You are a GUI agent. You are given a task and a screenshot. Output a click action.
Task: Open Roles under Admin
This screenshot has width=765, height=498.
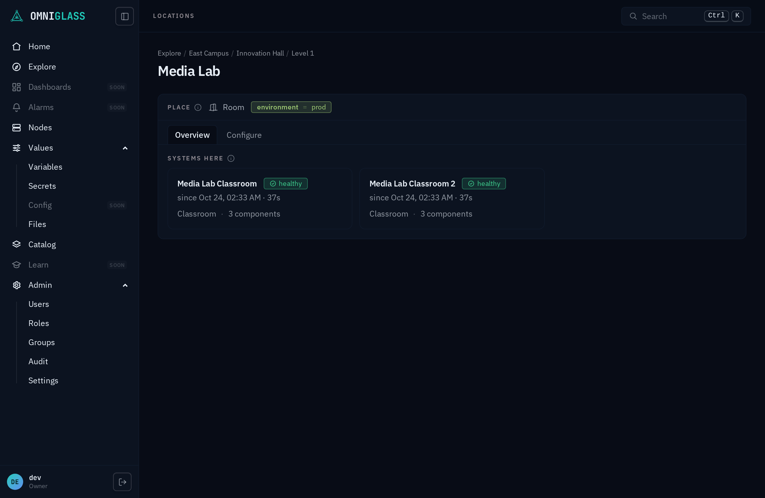coord(39,323)
